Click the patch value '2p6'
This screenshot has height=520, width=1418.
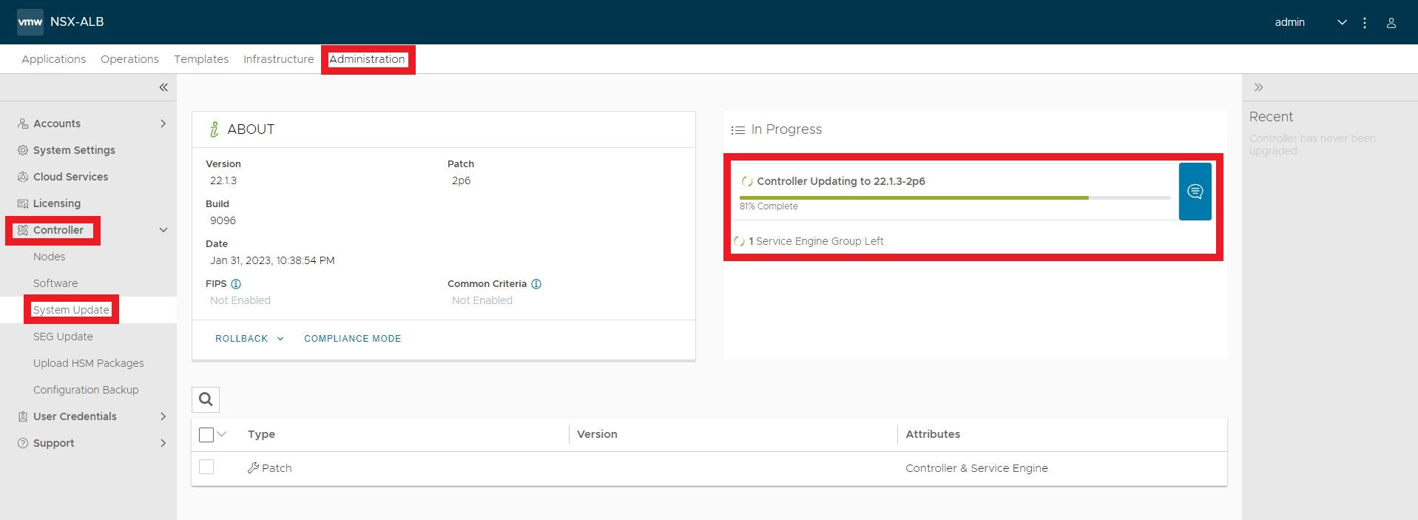click(x=461, y=180)
